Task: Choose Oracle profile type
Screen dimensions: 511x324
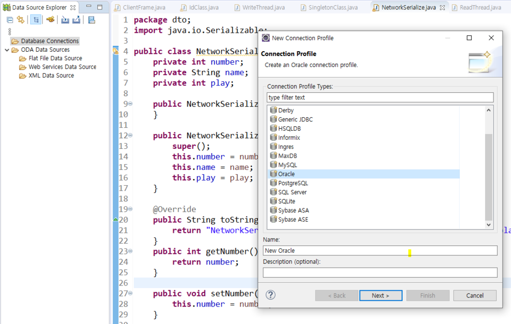Action: tap(363, 174)
